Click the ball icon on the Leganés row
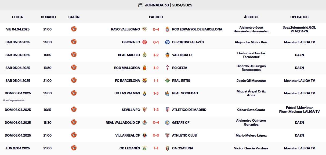Viewport: 326px width, 155px height. pos(73,148)
